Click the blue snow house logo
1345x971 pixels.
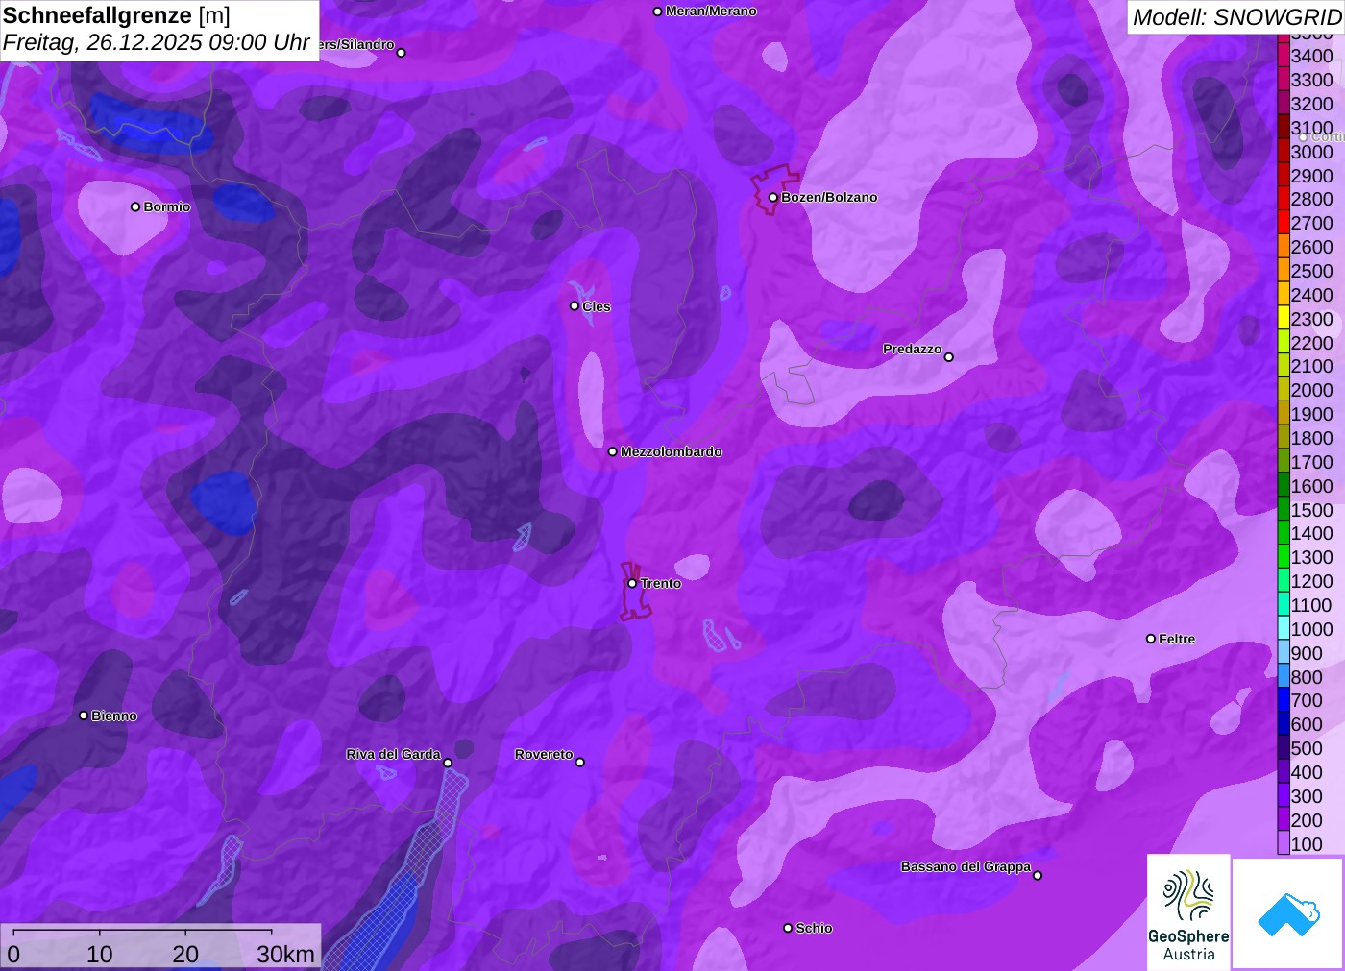pyautogui.click(x=1288, y=913)
